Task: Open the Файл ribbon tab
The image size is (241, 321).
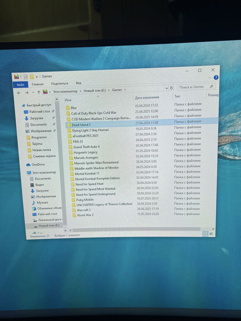Action: (x=21, y=84)
